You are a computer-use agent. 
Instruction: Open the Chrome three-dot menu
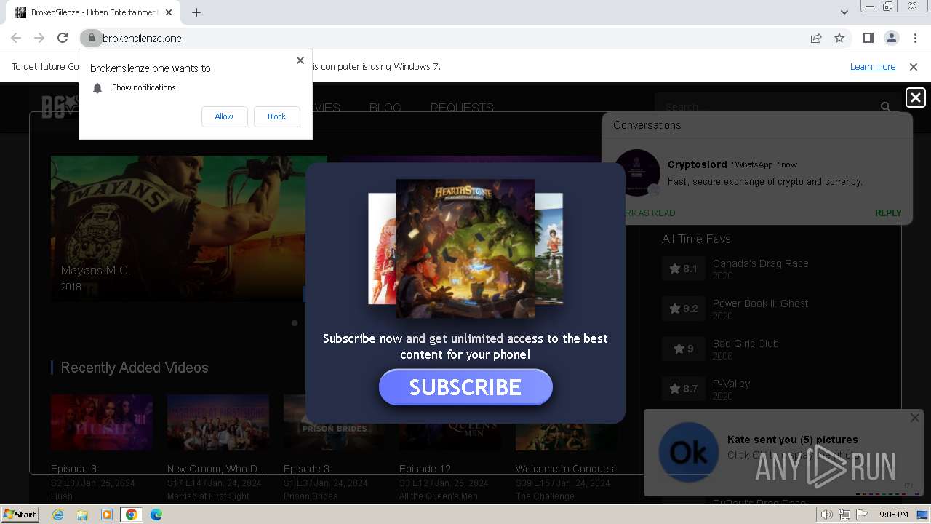point(914,38)
